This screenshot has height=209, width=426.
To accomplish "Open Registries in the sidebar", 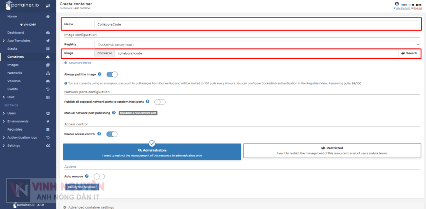I will pos(15,129).
